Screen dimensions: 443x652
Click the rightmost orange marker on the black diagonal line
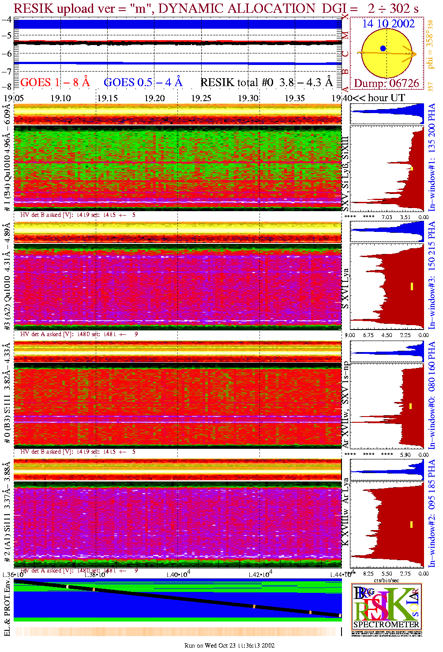point(340,615)
